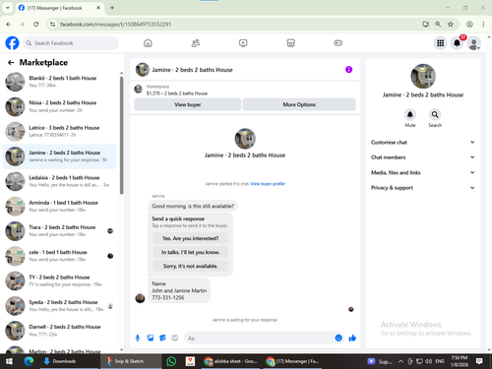This screenshot has height=369, width=492.
Task: Choose a sticker for the message
Action: 162,338
